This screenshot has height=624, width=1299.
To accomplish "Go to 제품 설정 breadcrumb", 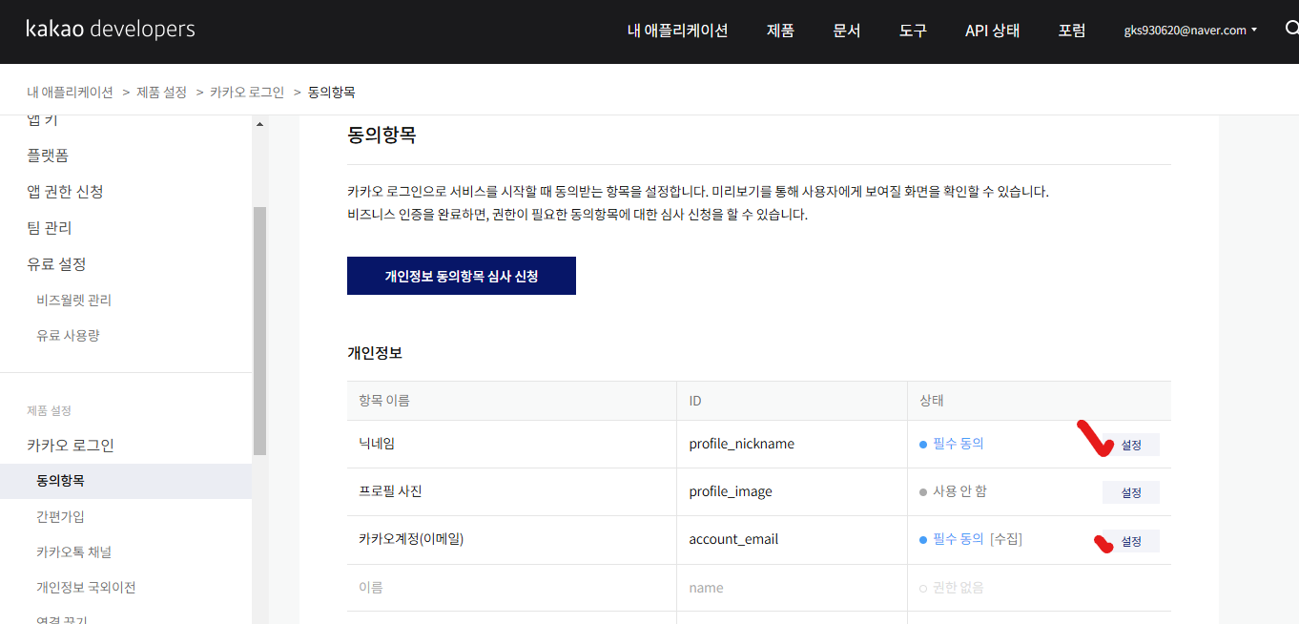I will [x=161, y=93].
